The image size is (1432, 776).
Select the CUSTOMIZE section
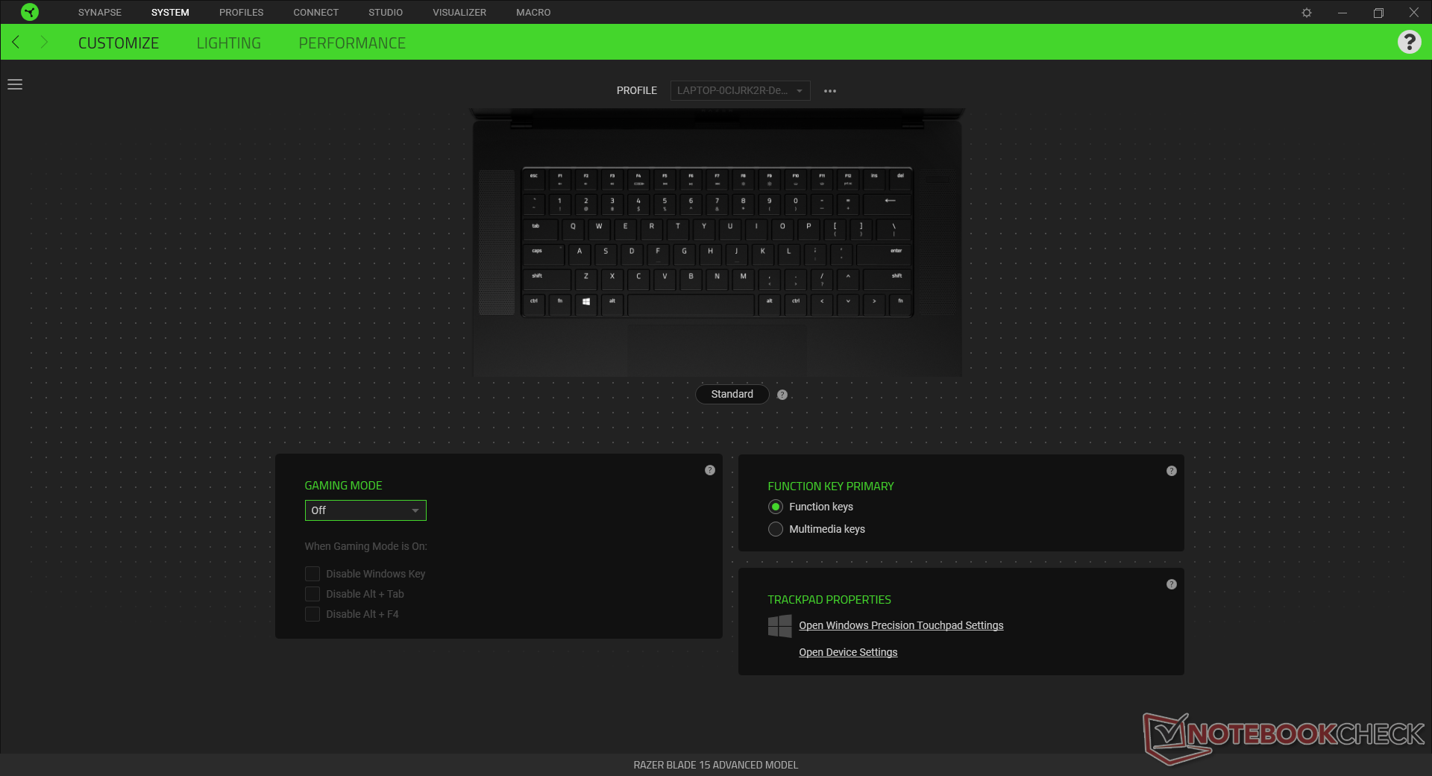click(x=119, y=43)
